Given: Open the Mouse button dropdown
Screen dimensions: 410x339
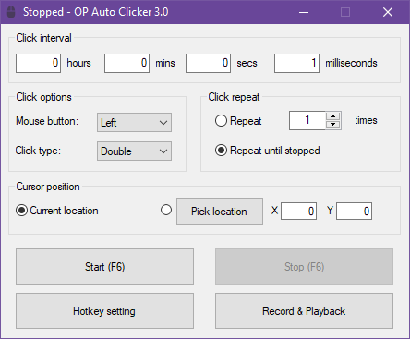Looking at the screenshot, I should click(x=134, y=122).
